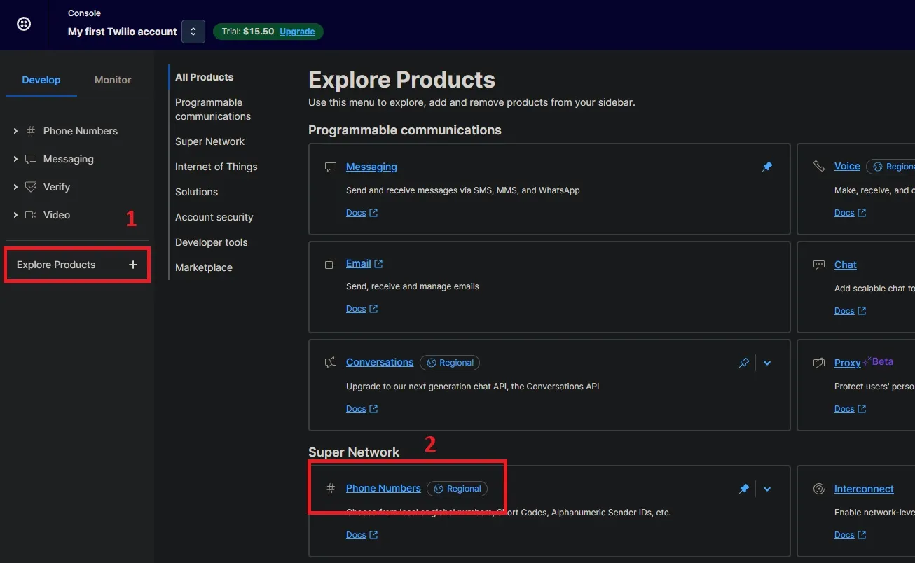
Task: Expand the Conversations card chevron
Action: click(x=767, y=363)
